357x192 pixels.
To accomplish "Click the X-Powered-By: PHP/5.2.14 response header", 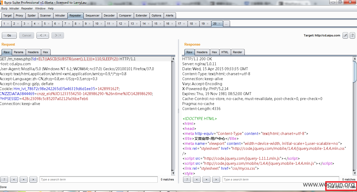I will tap(205, 89).
